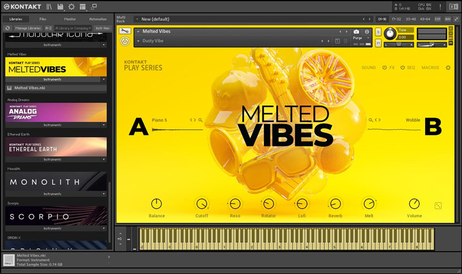The width and height of the screenshot is (462, 274).
Task: Expand Scorpio Instruments dropdown arrow
Action: [103, 229]
